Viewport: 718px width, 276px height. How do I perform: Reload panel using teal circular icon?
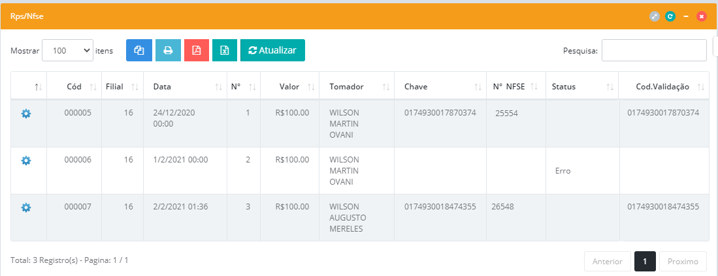point(670,16)
